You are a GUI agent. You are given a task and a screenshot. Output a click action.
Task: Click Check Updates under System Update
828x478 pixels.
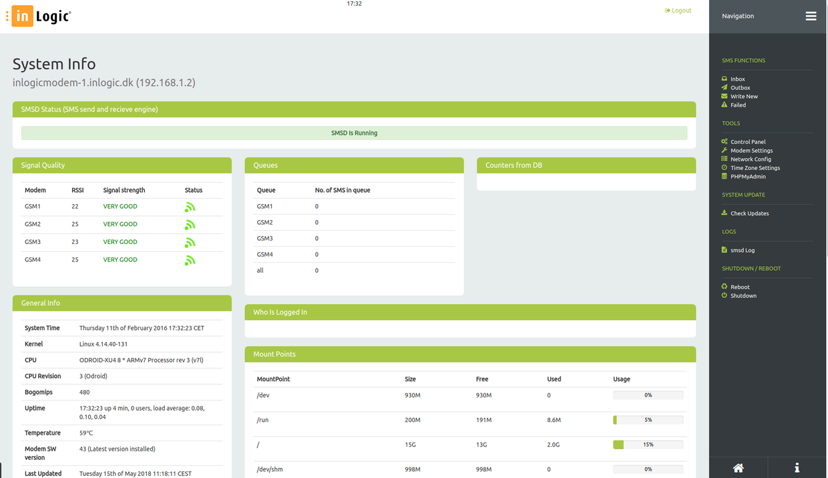(x=749, y=213)
